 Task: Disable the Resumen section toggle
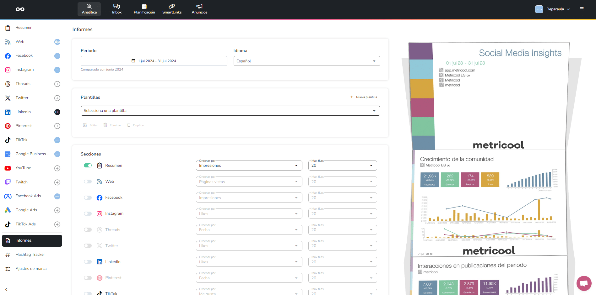click(x=88, y=166)
